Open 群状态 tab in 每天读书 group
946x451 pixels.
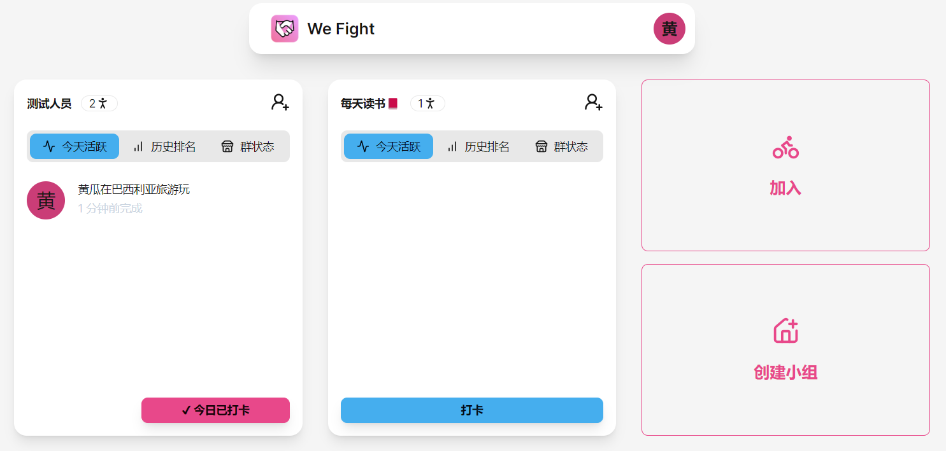[x=562, y=146]
